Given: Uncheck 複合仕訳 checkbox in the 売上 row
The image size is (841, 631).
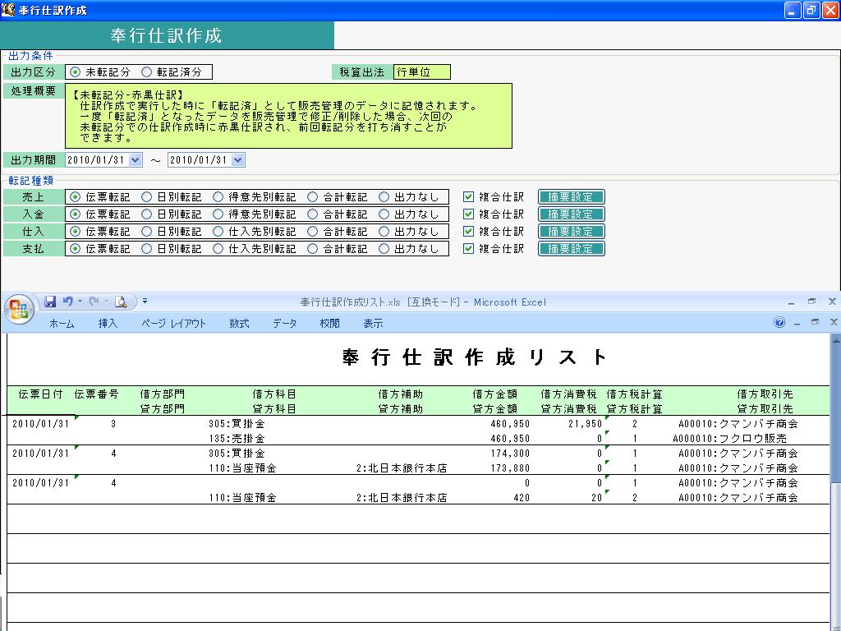Looking at the screenshot, I should [x=468, y=197].
